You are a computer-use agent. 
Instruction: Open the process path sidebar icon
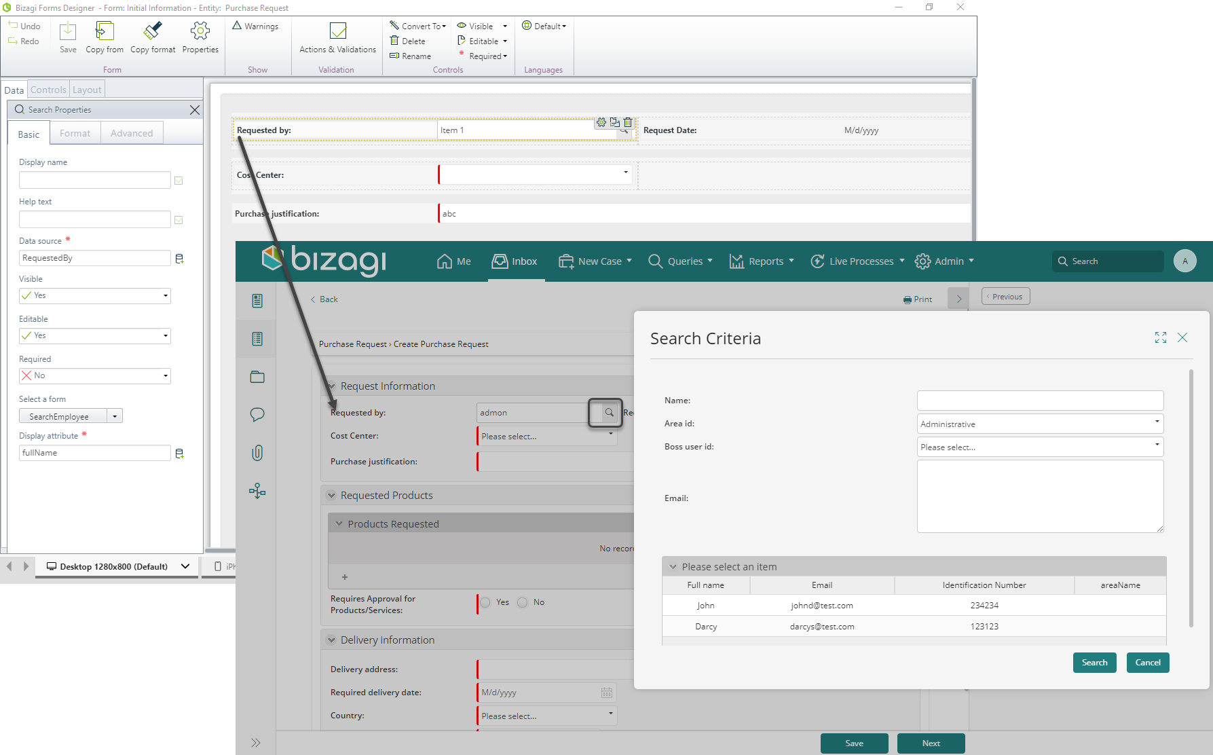coord(257,491)
